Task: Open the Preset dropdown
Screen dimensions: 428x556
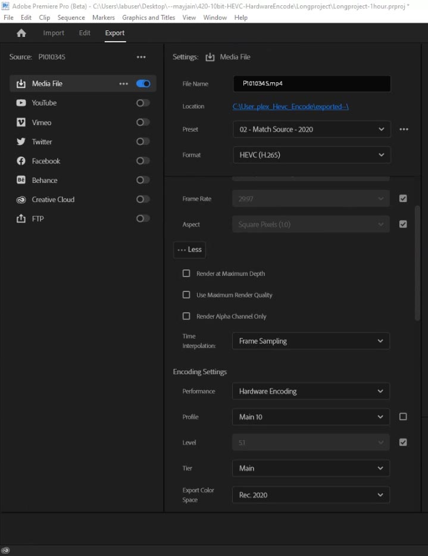Action: (x=312, y=129)
